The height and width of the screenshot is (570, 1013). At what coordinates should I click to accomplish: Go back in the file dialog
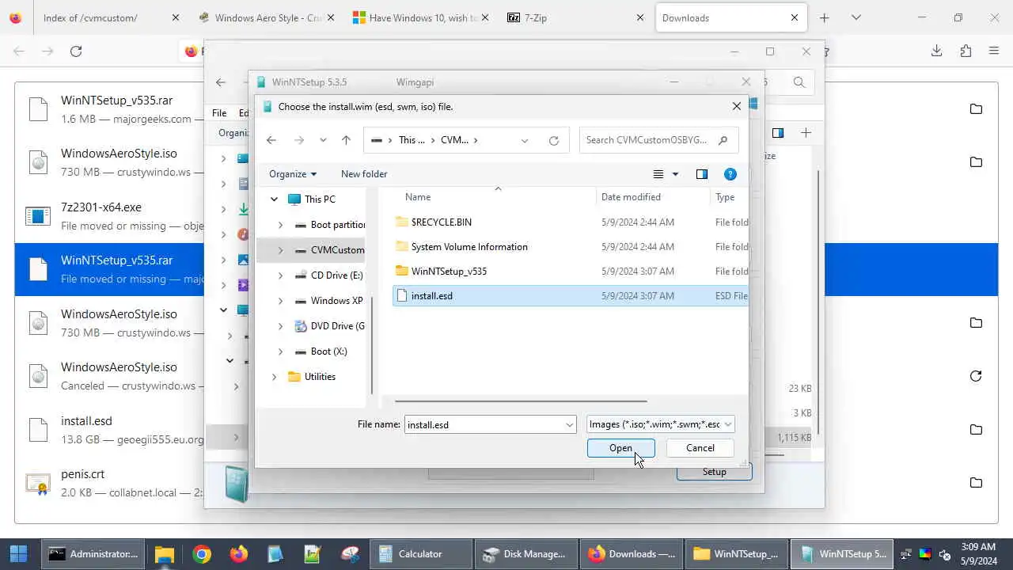[271, 140]
